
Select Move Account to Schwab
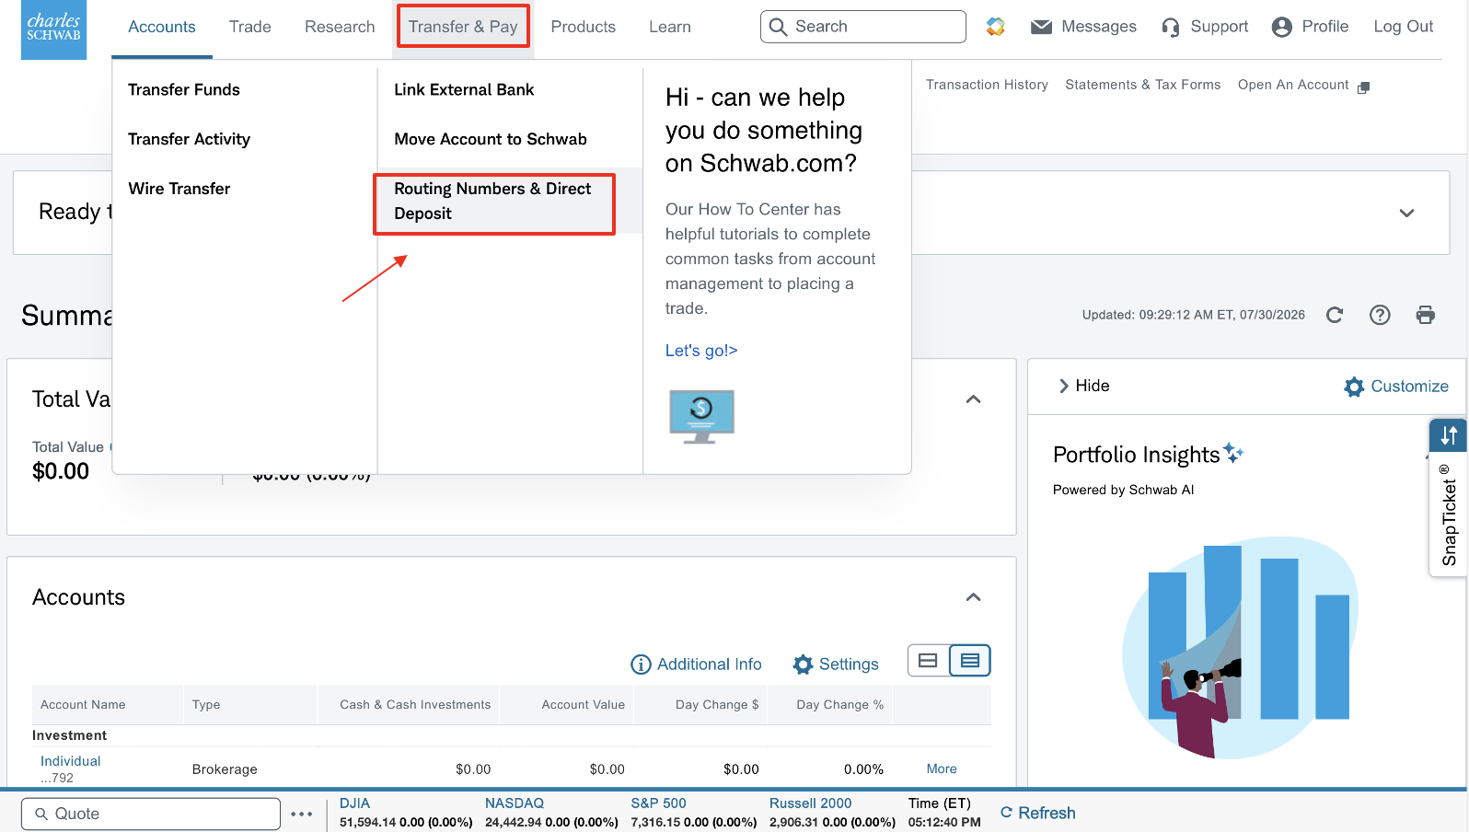click(491, 139)
